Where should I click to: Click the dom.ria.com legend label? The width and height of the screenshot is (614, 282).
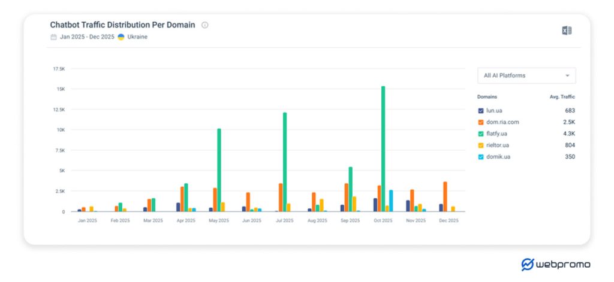pyautogui.click(x=502, y=122)
